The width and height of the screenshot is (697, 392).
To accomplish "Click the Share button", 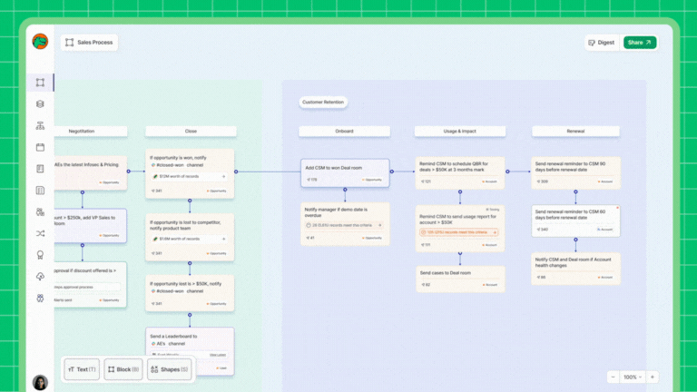I will pyautogui.click(x=639, y=42).
